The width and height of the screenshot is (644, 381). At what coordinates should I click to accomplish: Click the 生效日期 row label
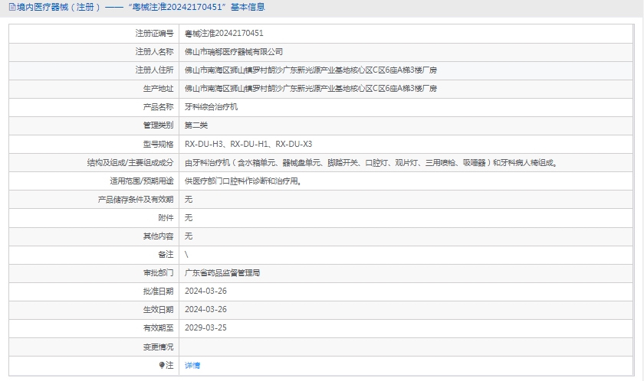[158, 310]
